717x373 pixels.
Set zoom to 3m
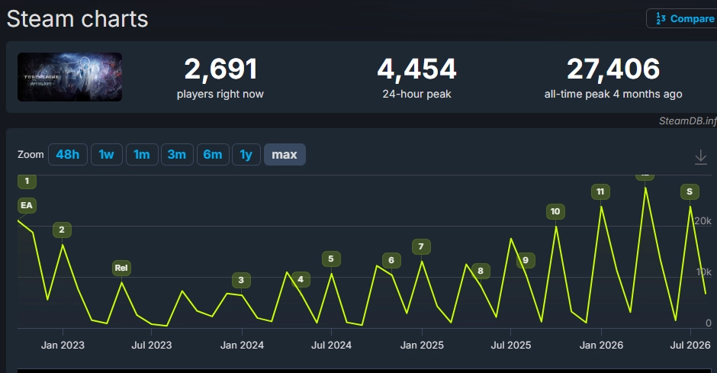[x=177, y=155]
